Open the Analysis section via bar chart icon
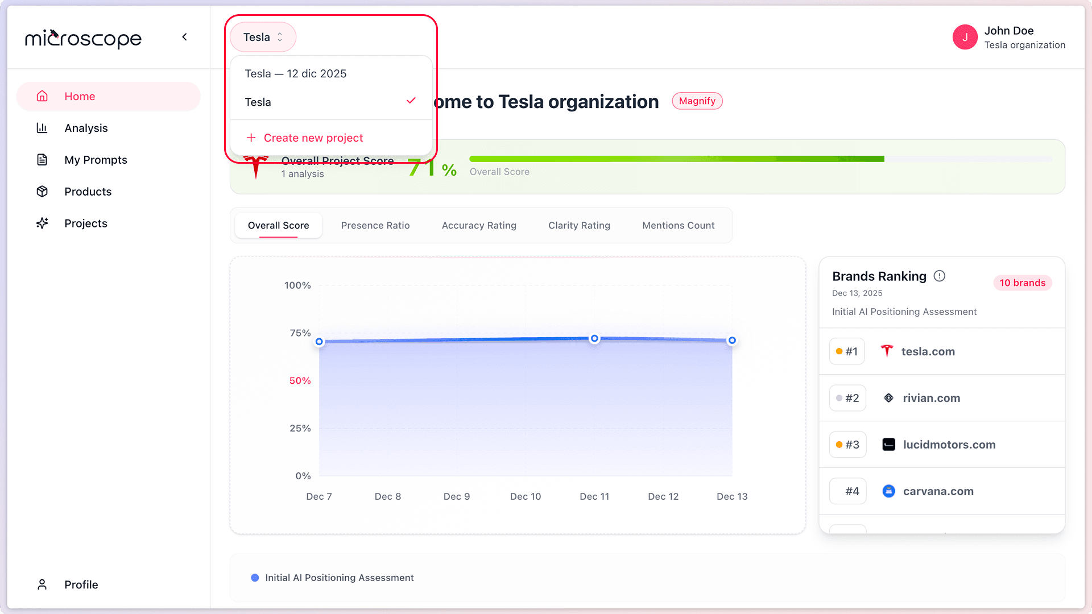 click(x=42, y=128)
